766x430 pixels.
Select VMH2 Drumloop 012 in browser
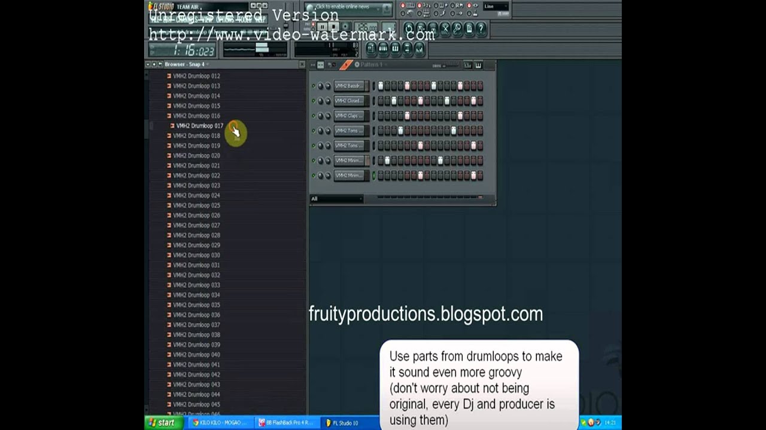click(x=196, y=76)
